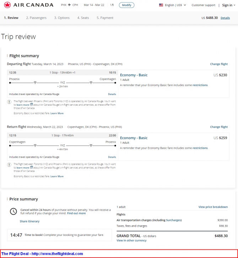238x258 pixels.
Task: Click 'Learn More' restricted fare link under departing flight
Action: point(57,113)
